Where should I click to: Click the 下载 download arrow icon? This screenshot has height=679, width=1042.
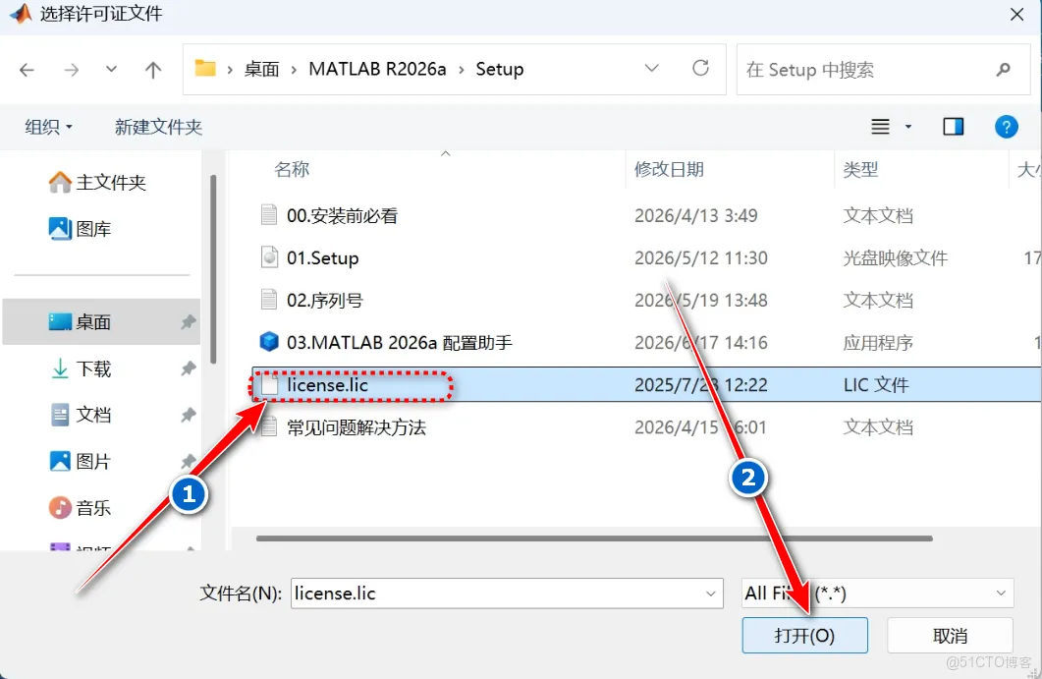click(x=60, y=368)
